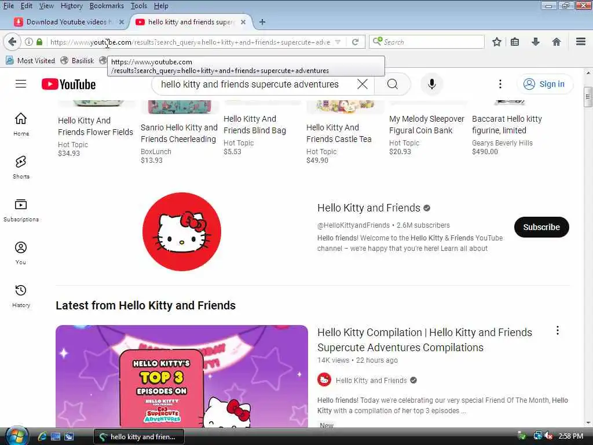Screen dimensions: 593x445
Task: Bookmark this page with star icon
Action: click(x=496, y=42)
